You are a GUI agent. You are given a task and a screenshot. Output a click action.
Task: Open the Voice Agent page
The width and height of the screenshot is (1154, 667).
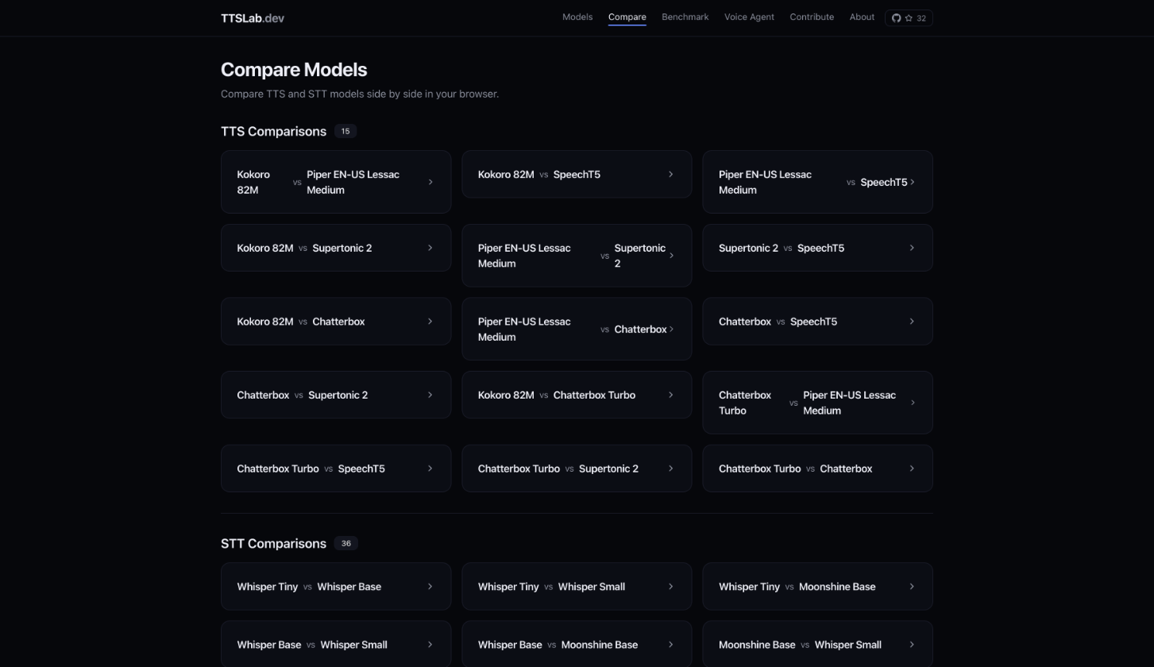point(749,17)
